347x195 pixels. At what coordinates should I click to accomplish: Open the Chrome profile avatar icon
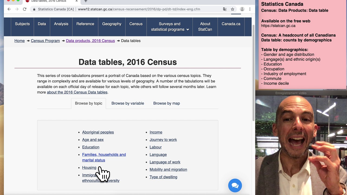pyautogui.click(x=242, y=9)
